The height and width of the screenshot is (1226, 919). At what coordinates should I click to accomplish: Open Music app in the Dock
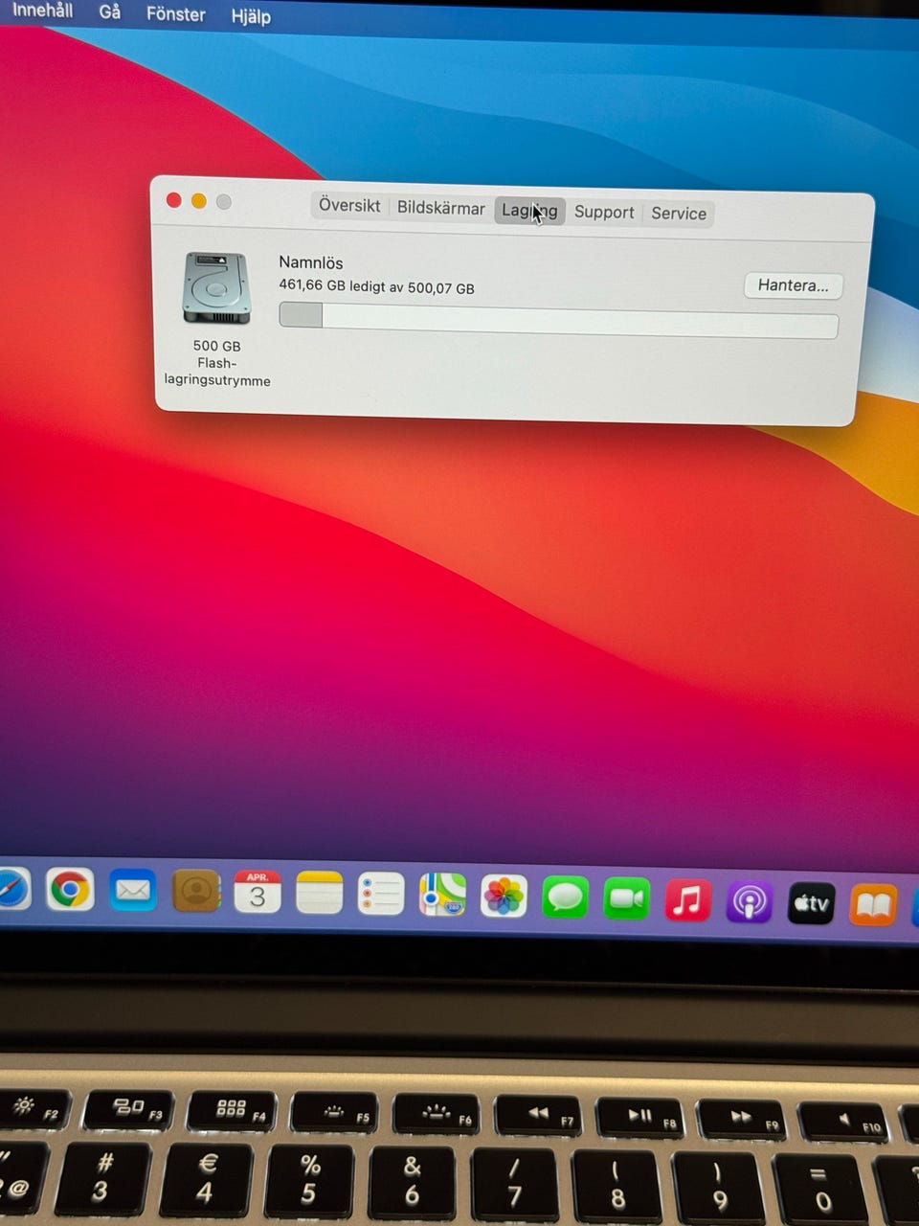click(687, 900)
